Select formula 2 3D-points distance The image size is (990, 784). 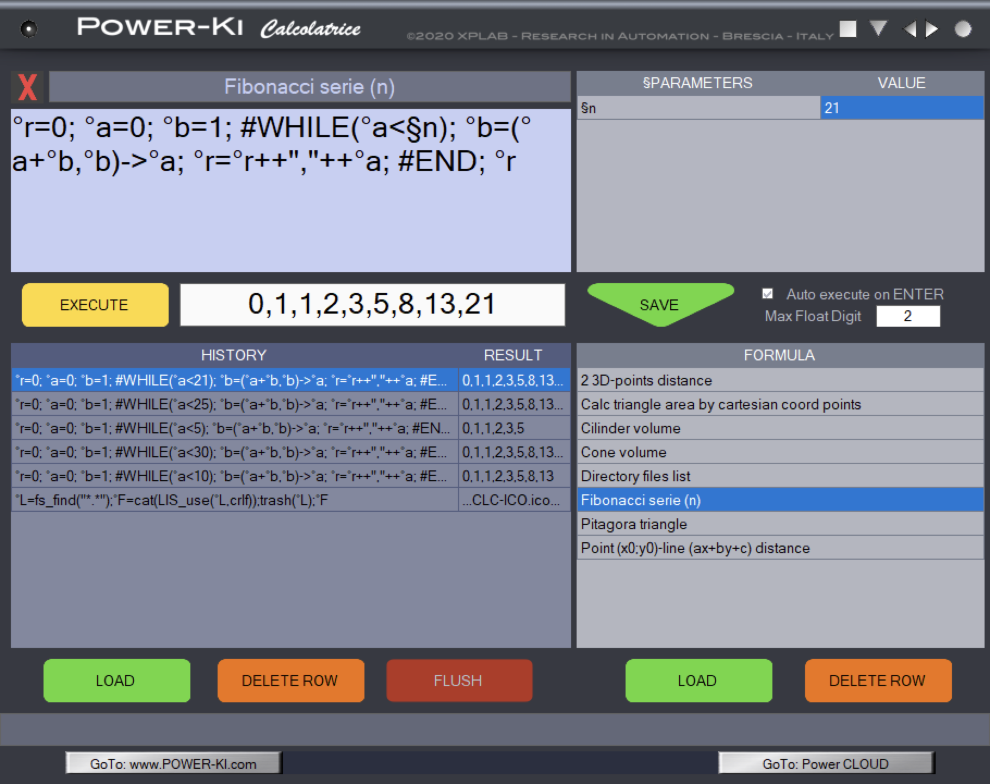tap(780, 380)
